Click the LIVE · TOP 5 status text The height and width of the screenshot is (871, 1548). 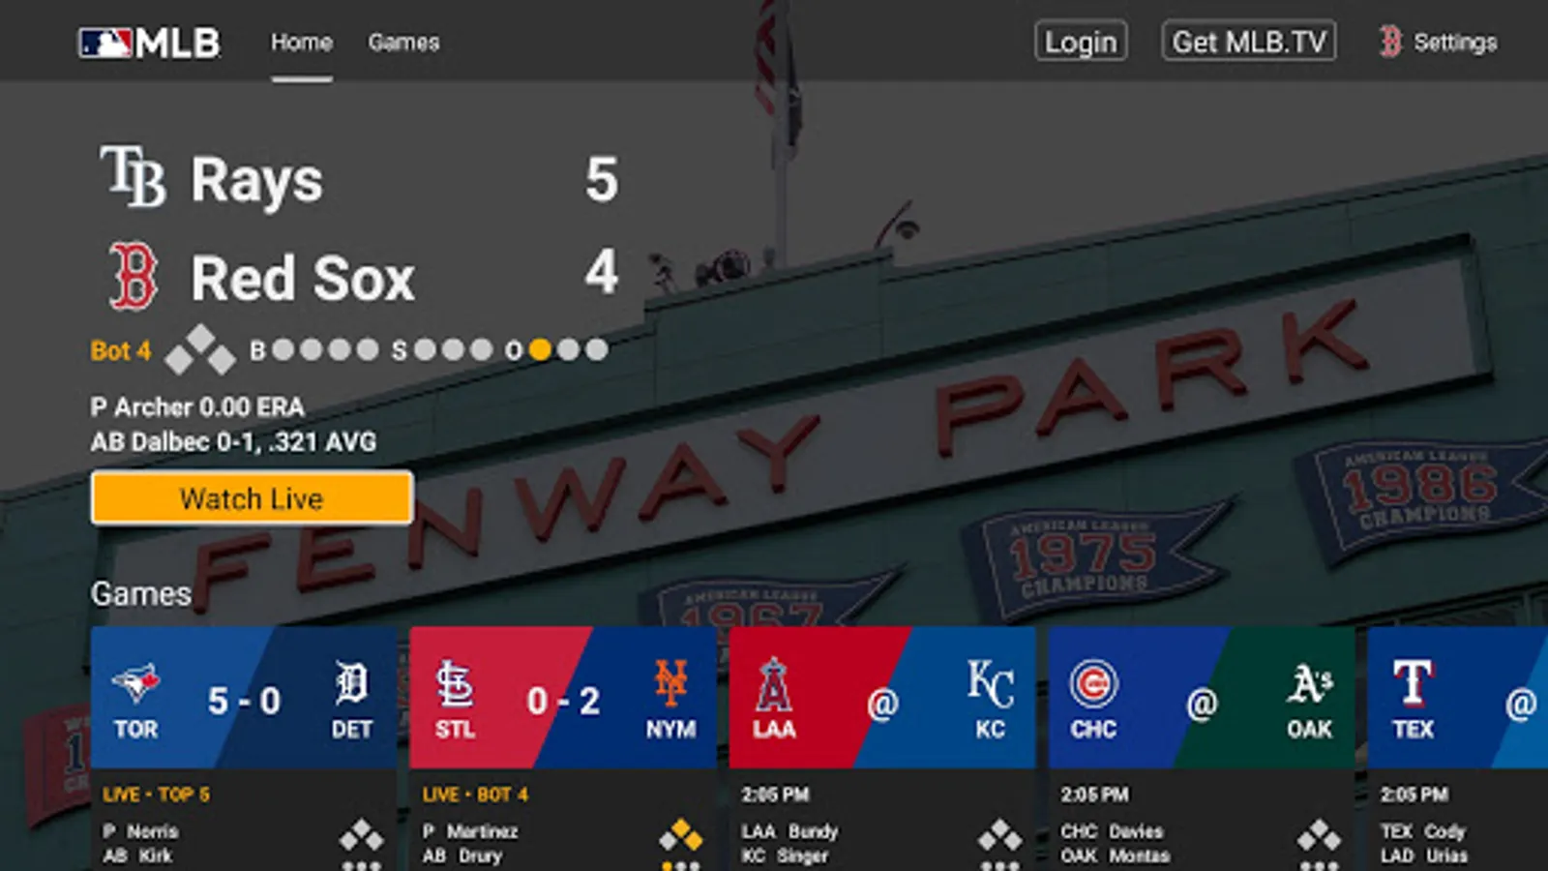tap(157, 795)
